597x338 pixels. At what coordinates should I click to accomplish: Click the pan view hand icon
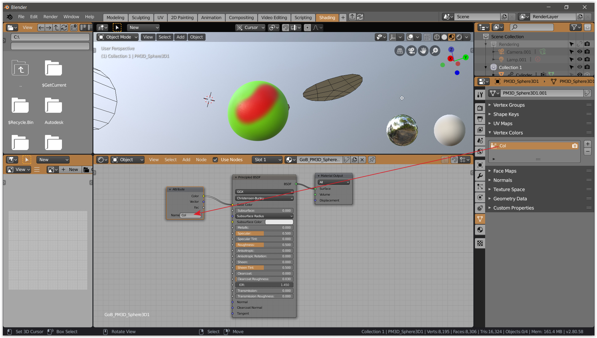tap(423, 51)
